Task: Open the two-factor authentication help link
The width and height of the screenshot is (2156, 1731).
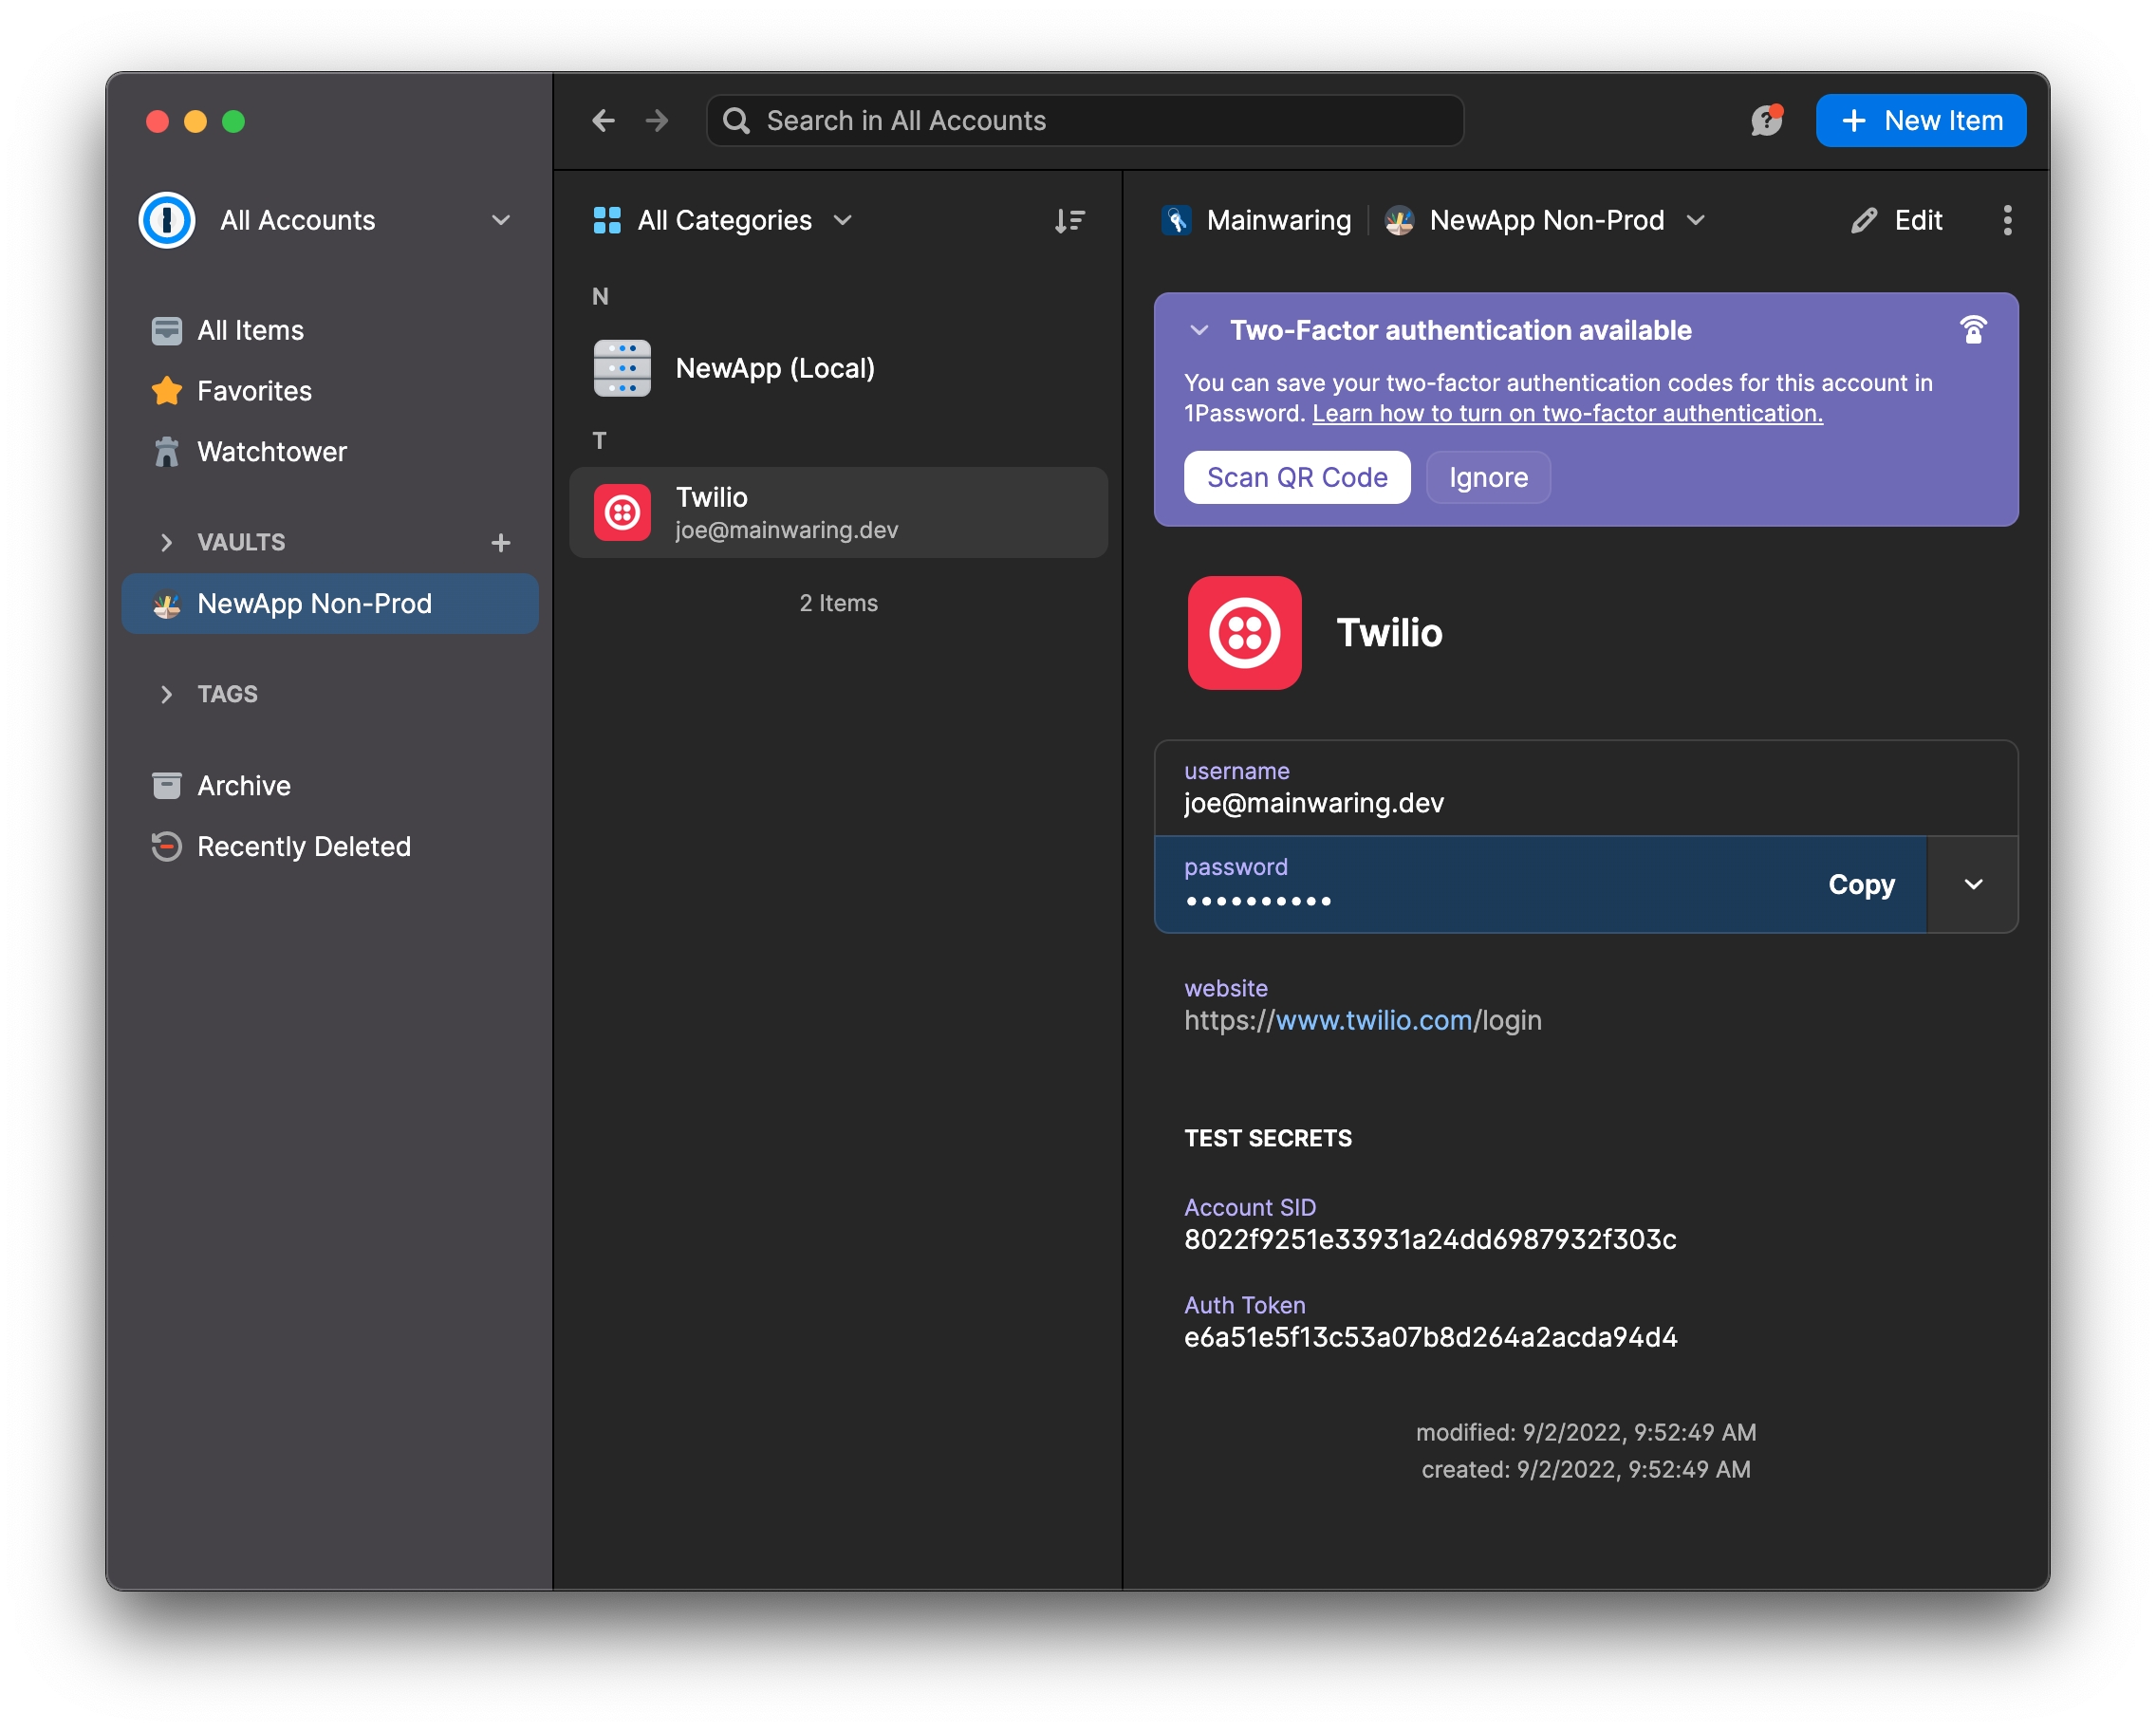Action: [x=1566, y=413]
